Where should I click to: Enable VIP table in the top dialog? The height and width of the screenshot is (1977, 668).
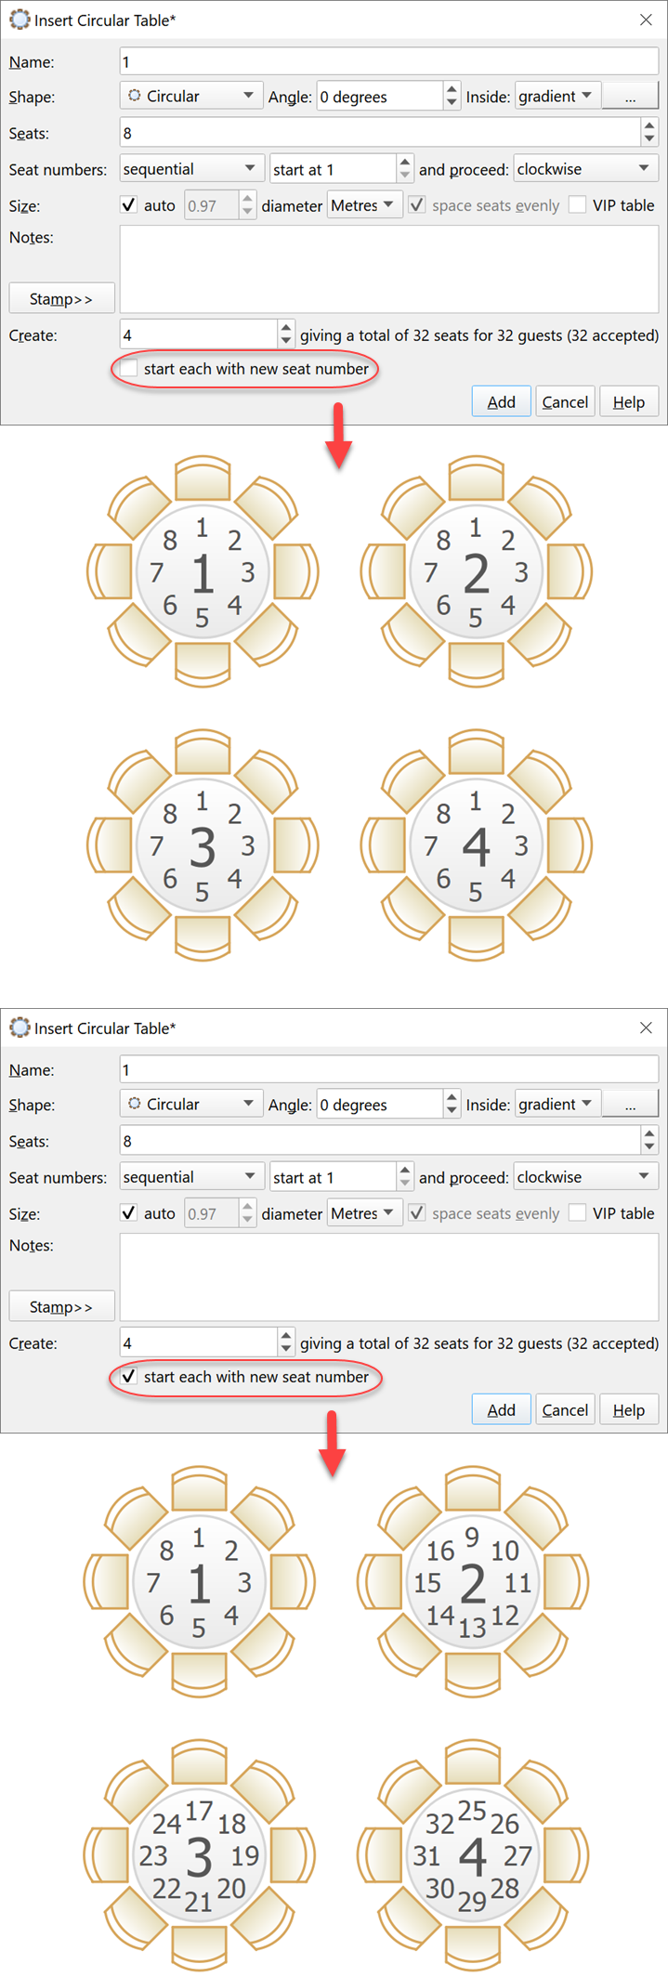(x=578, y=205)
